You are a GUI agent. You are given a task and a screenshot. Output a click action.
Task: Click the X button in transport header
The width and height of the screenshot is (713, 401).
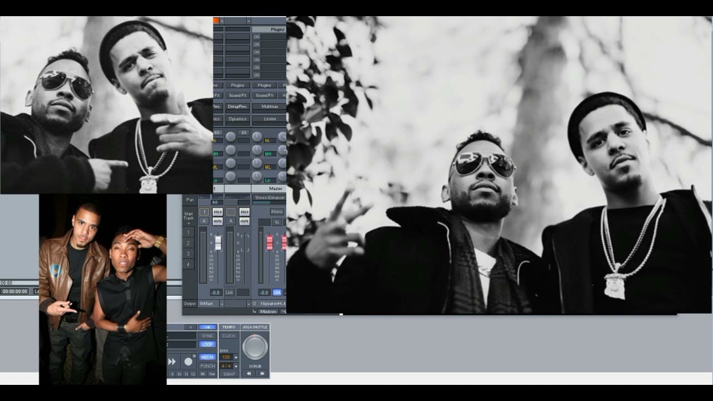(x=191, y=327)
